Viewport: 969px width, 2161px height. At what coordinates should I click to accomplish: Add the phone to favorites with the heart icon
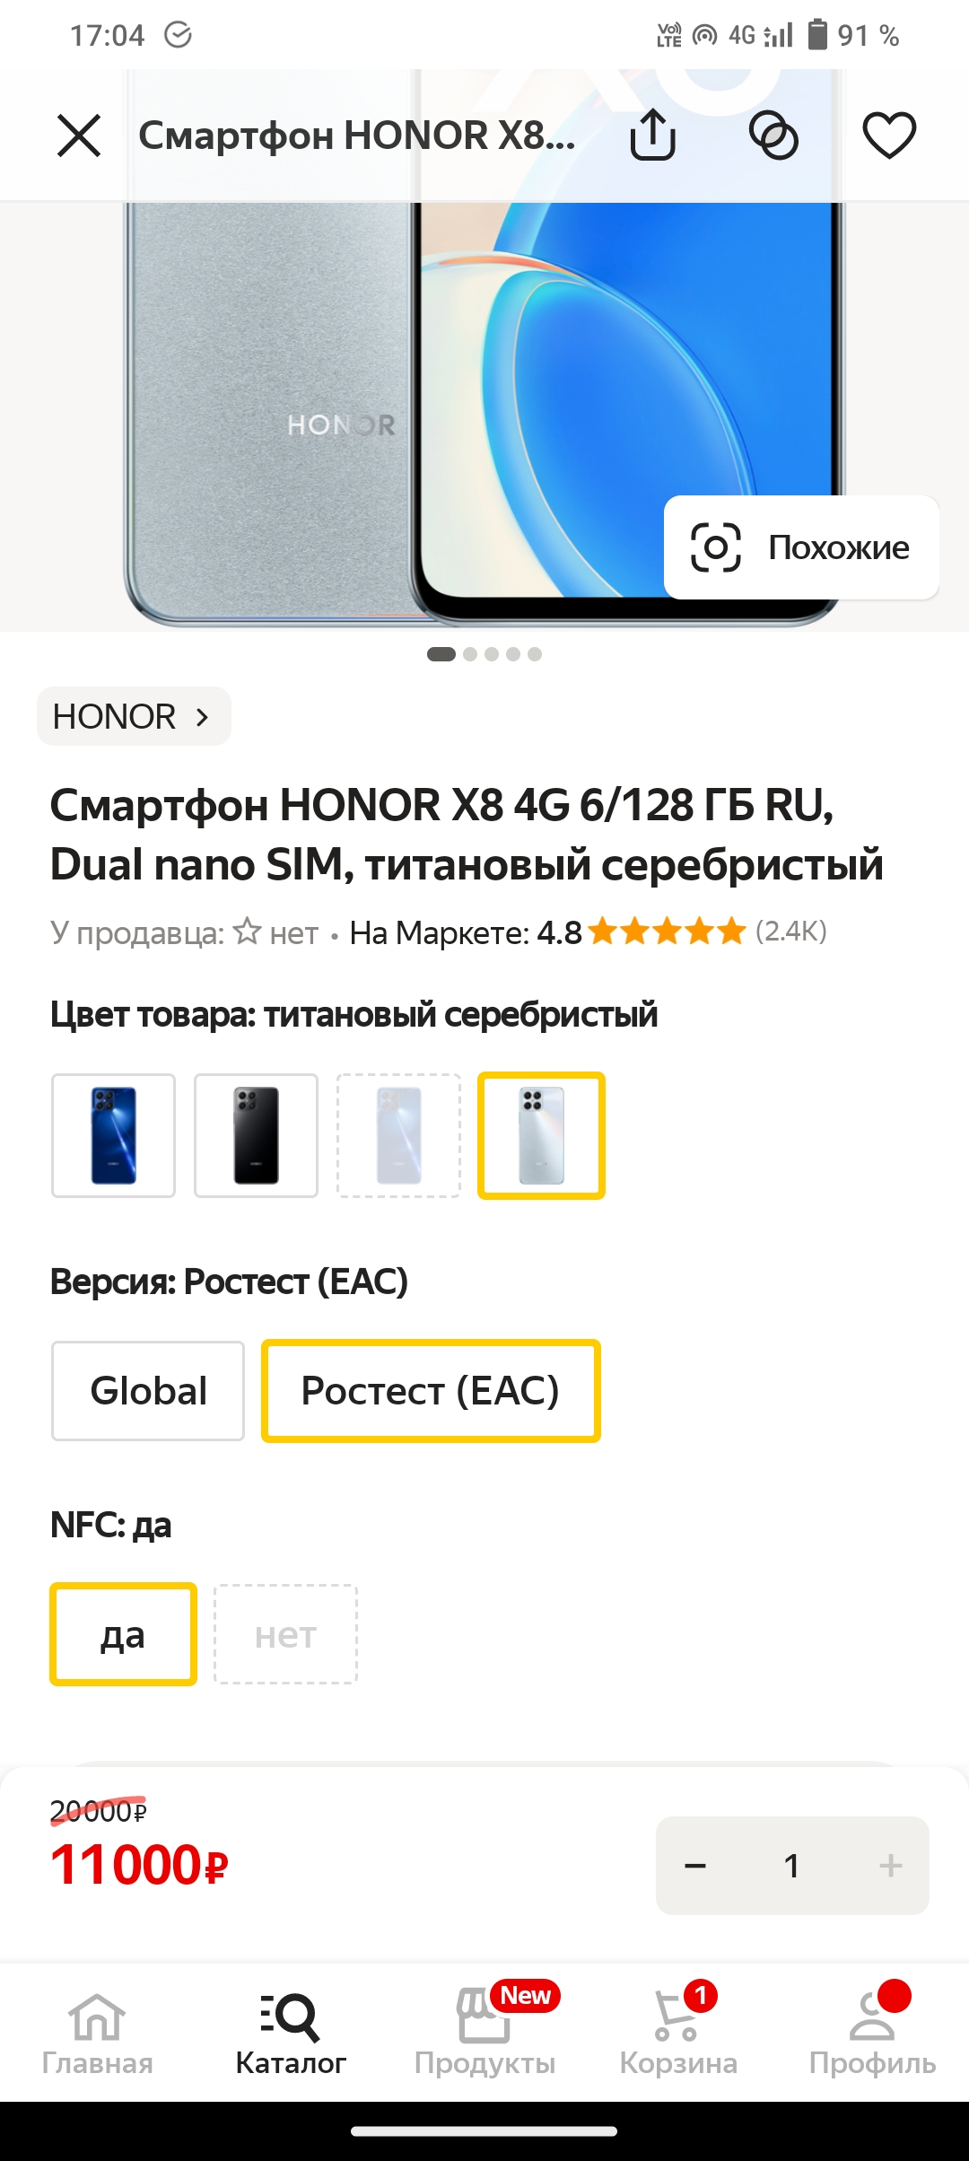pyautogui.click(x=889, y=136)
